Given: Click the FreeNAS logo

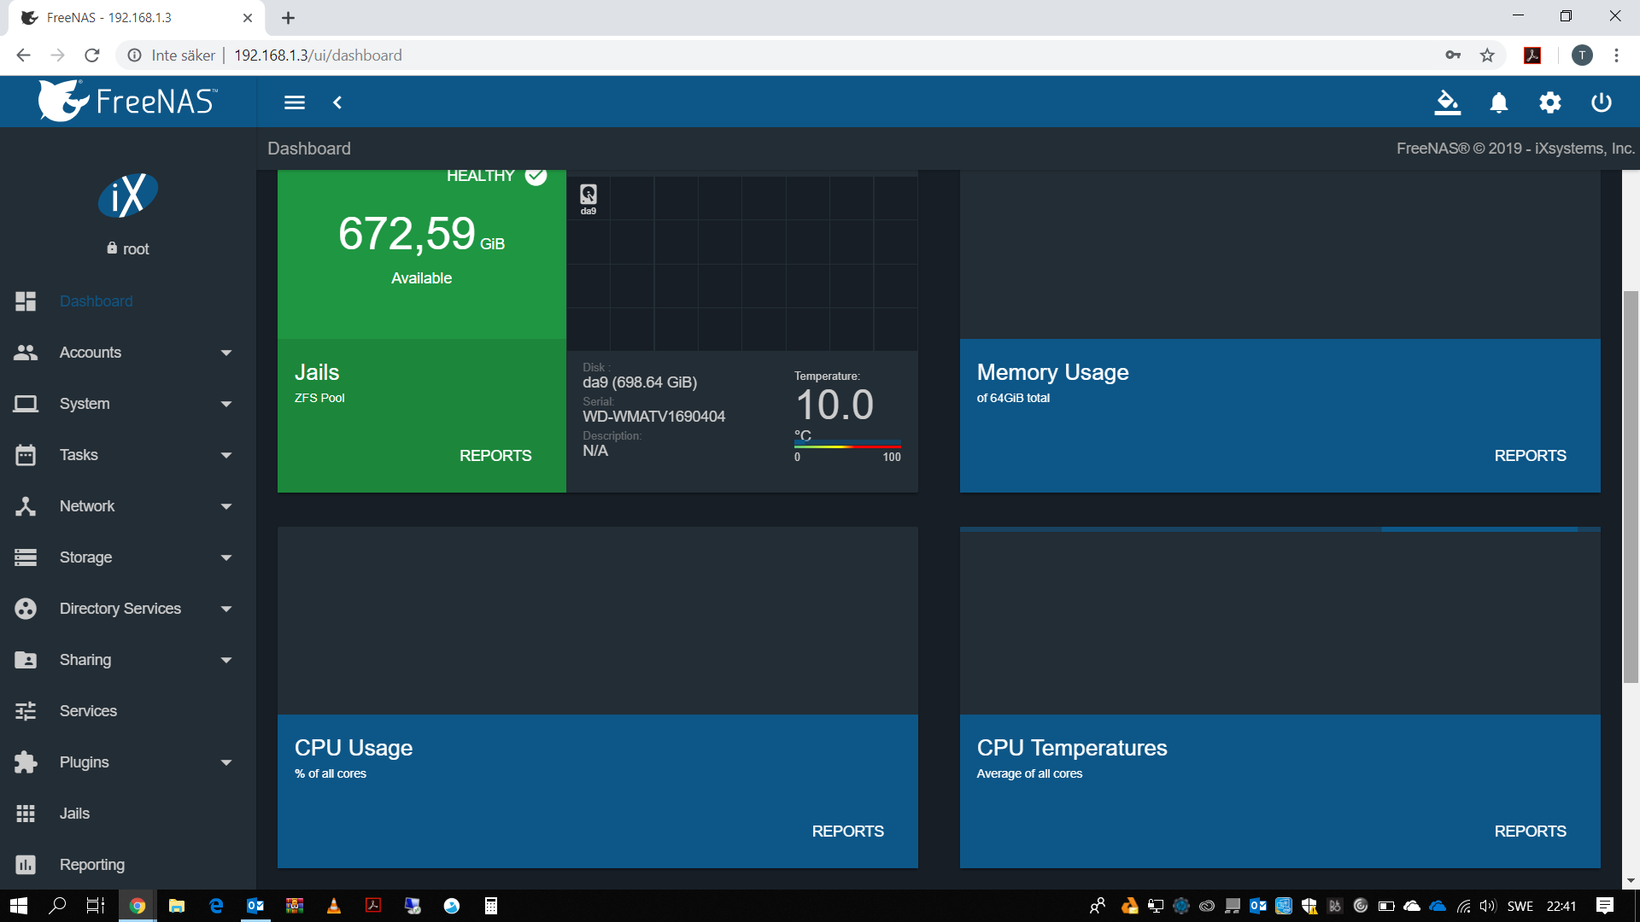Looking at the screenshot, I should pyautogui.click(x=128, y=101).
